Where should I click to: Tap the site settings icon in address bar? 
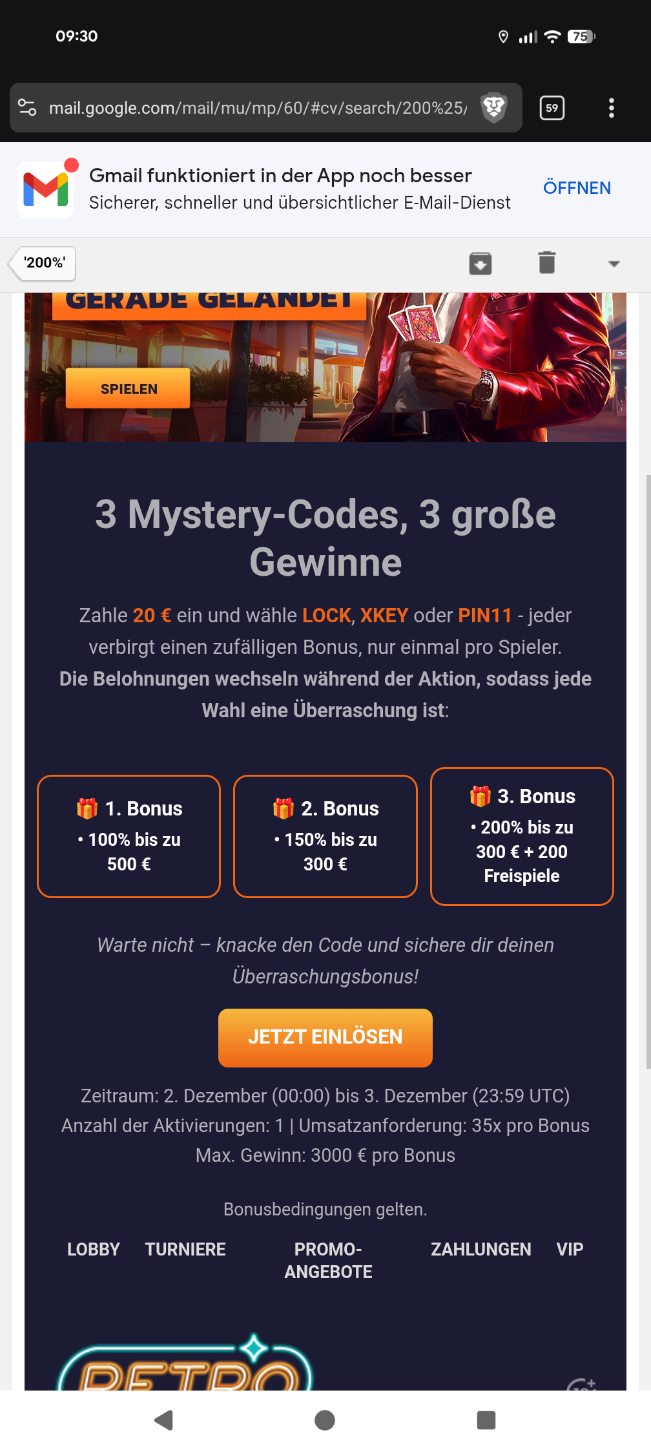27,107
